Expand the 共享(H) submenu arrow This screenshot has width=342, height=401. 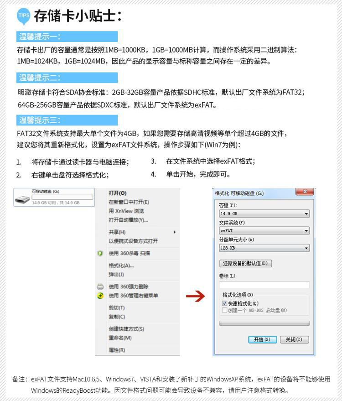pyautogui.click(x=175, y=232)
